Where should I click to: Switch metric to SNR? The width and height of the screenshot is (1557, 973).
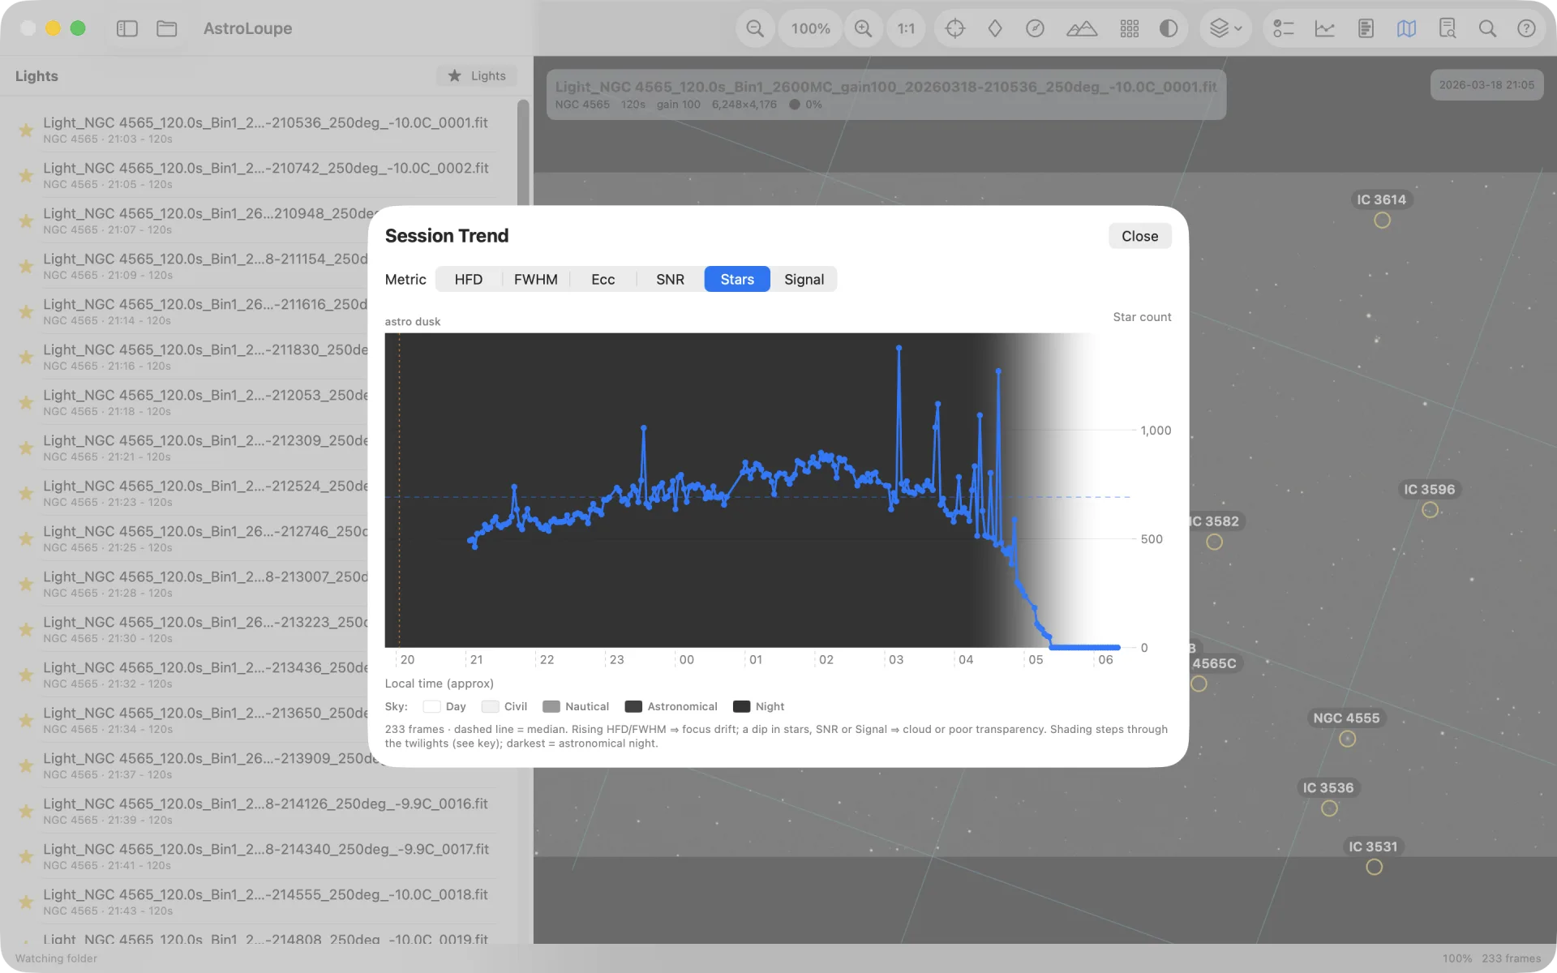click(670, 279)
